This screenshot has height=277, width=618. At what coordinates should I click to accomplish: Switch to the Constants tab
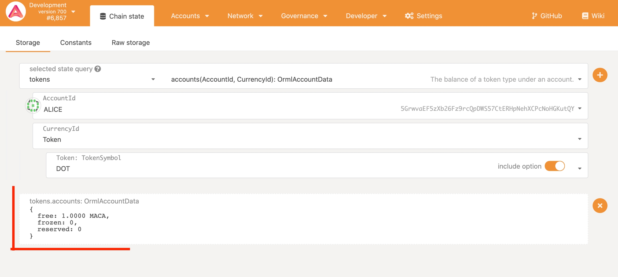76,43
